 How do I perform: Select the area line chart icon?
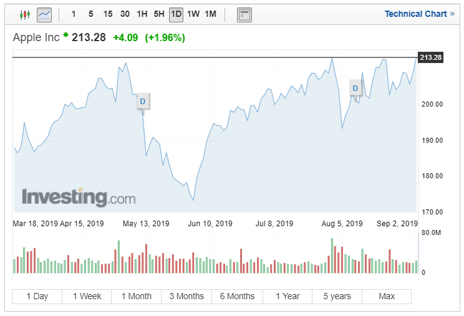pyautogui.click(x=44, y=14)
